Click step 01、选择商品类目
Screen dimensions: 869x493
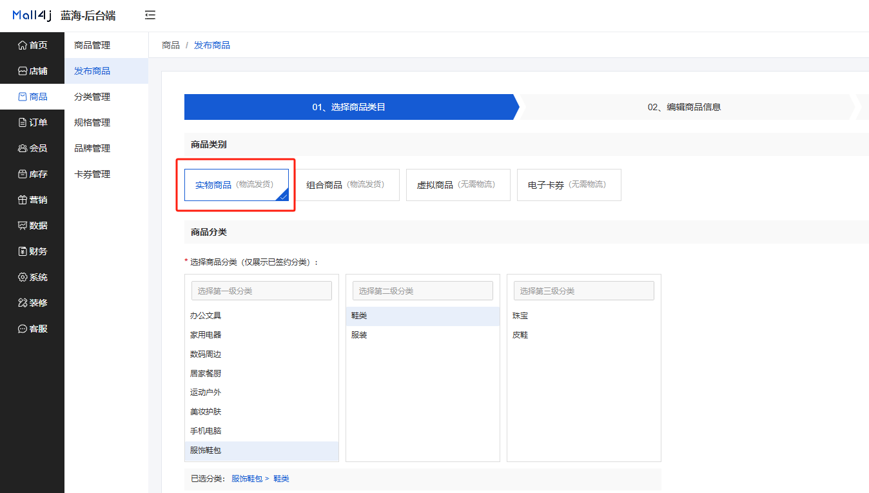pos(351,107)
